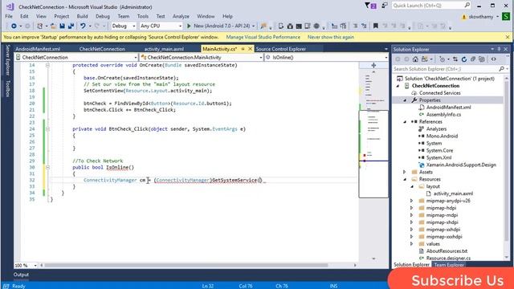
Task: Click Never show this again link
Action: [331, 37]
